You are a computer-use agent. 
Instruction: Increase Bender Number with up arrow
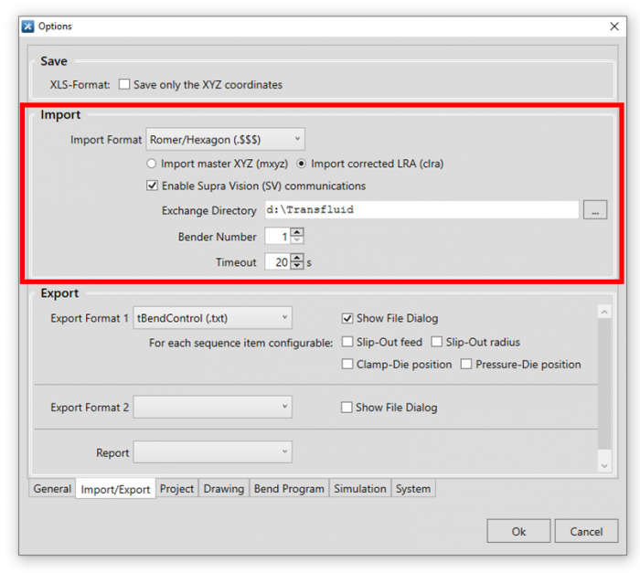[x=297, y=232]
